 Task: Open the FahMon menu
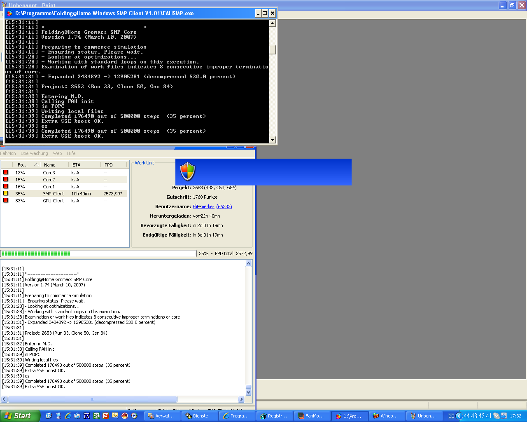[8, 153]
